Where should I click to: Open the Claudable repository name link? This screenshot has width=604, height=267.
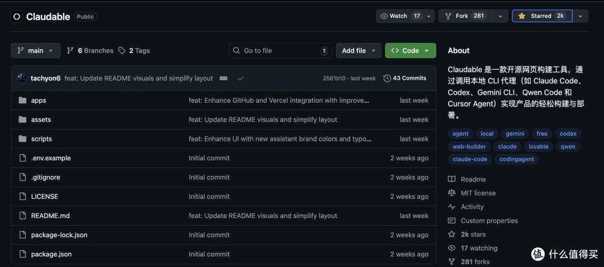[x=48, y=17]
